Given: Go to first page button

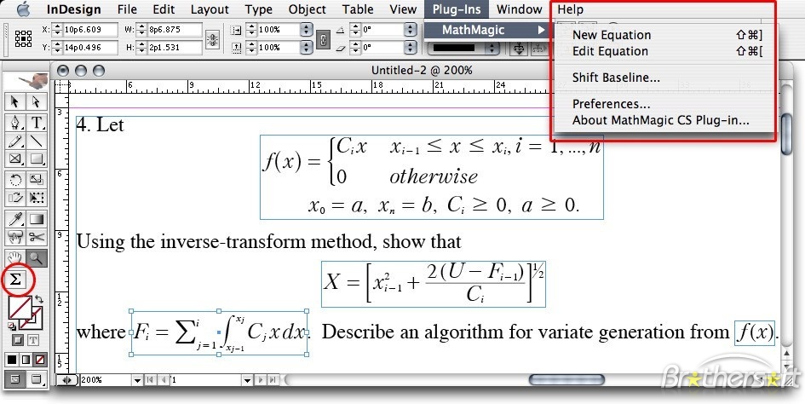Looking at the screenshot, I should click(x=151, y=380).
